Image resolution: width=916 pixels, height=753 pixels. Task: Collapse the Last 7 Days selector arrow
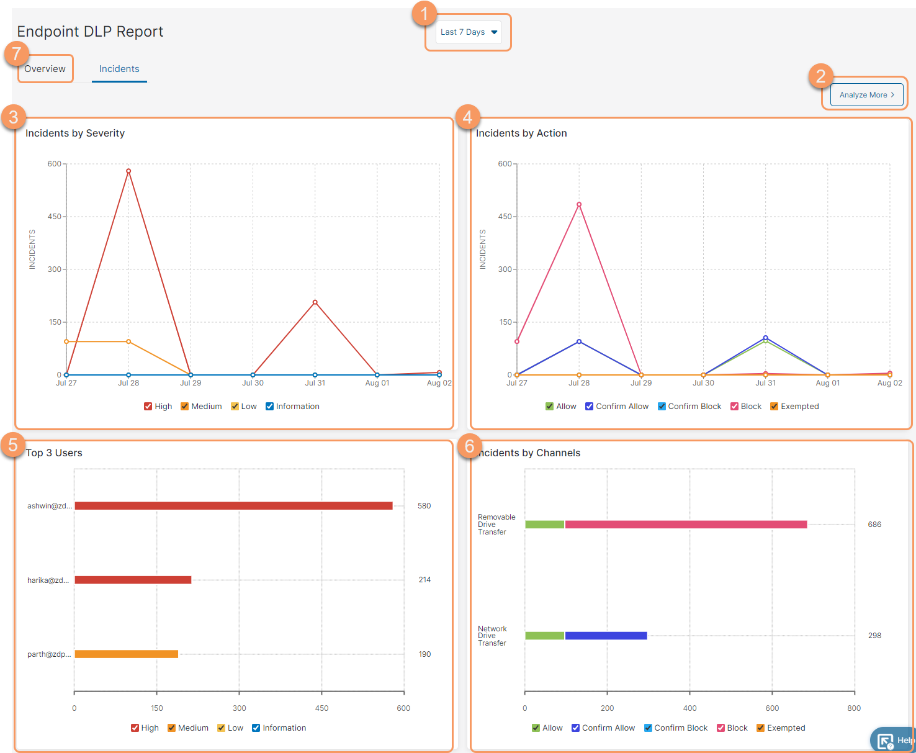coord(493,32)
